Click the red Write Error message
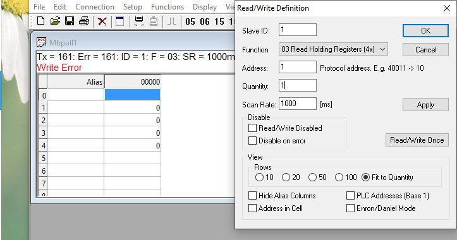The height and width of the screenshot is (240, 457). 59,68
